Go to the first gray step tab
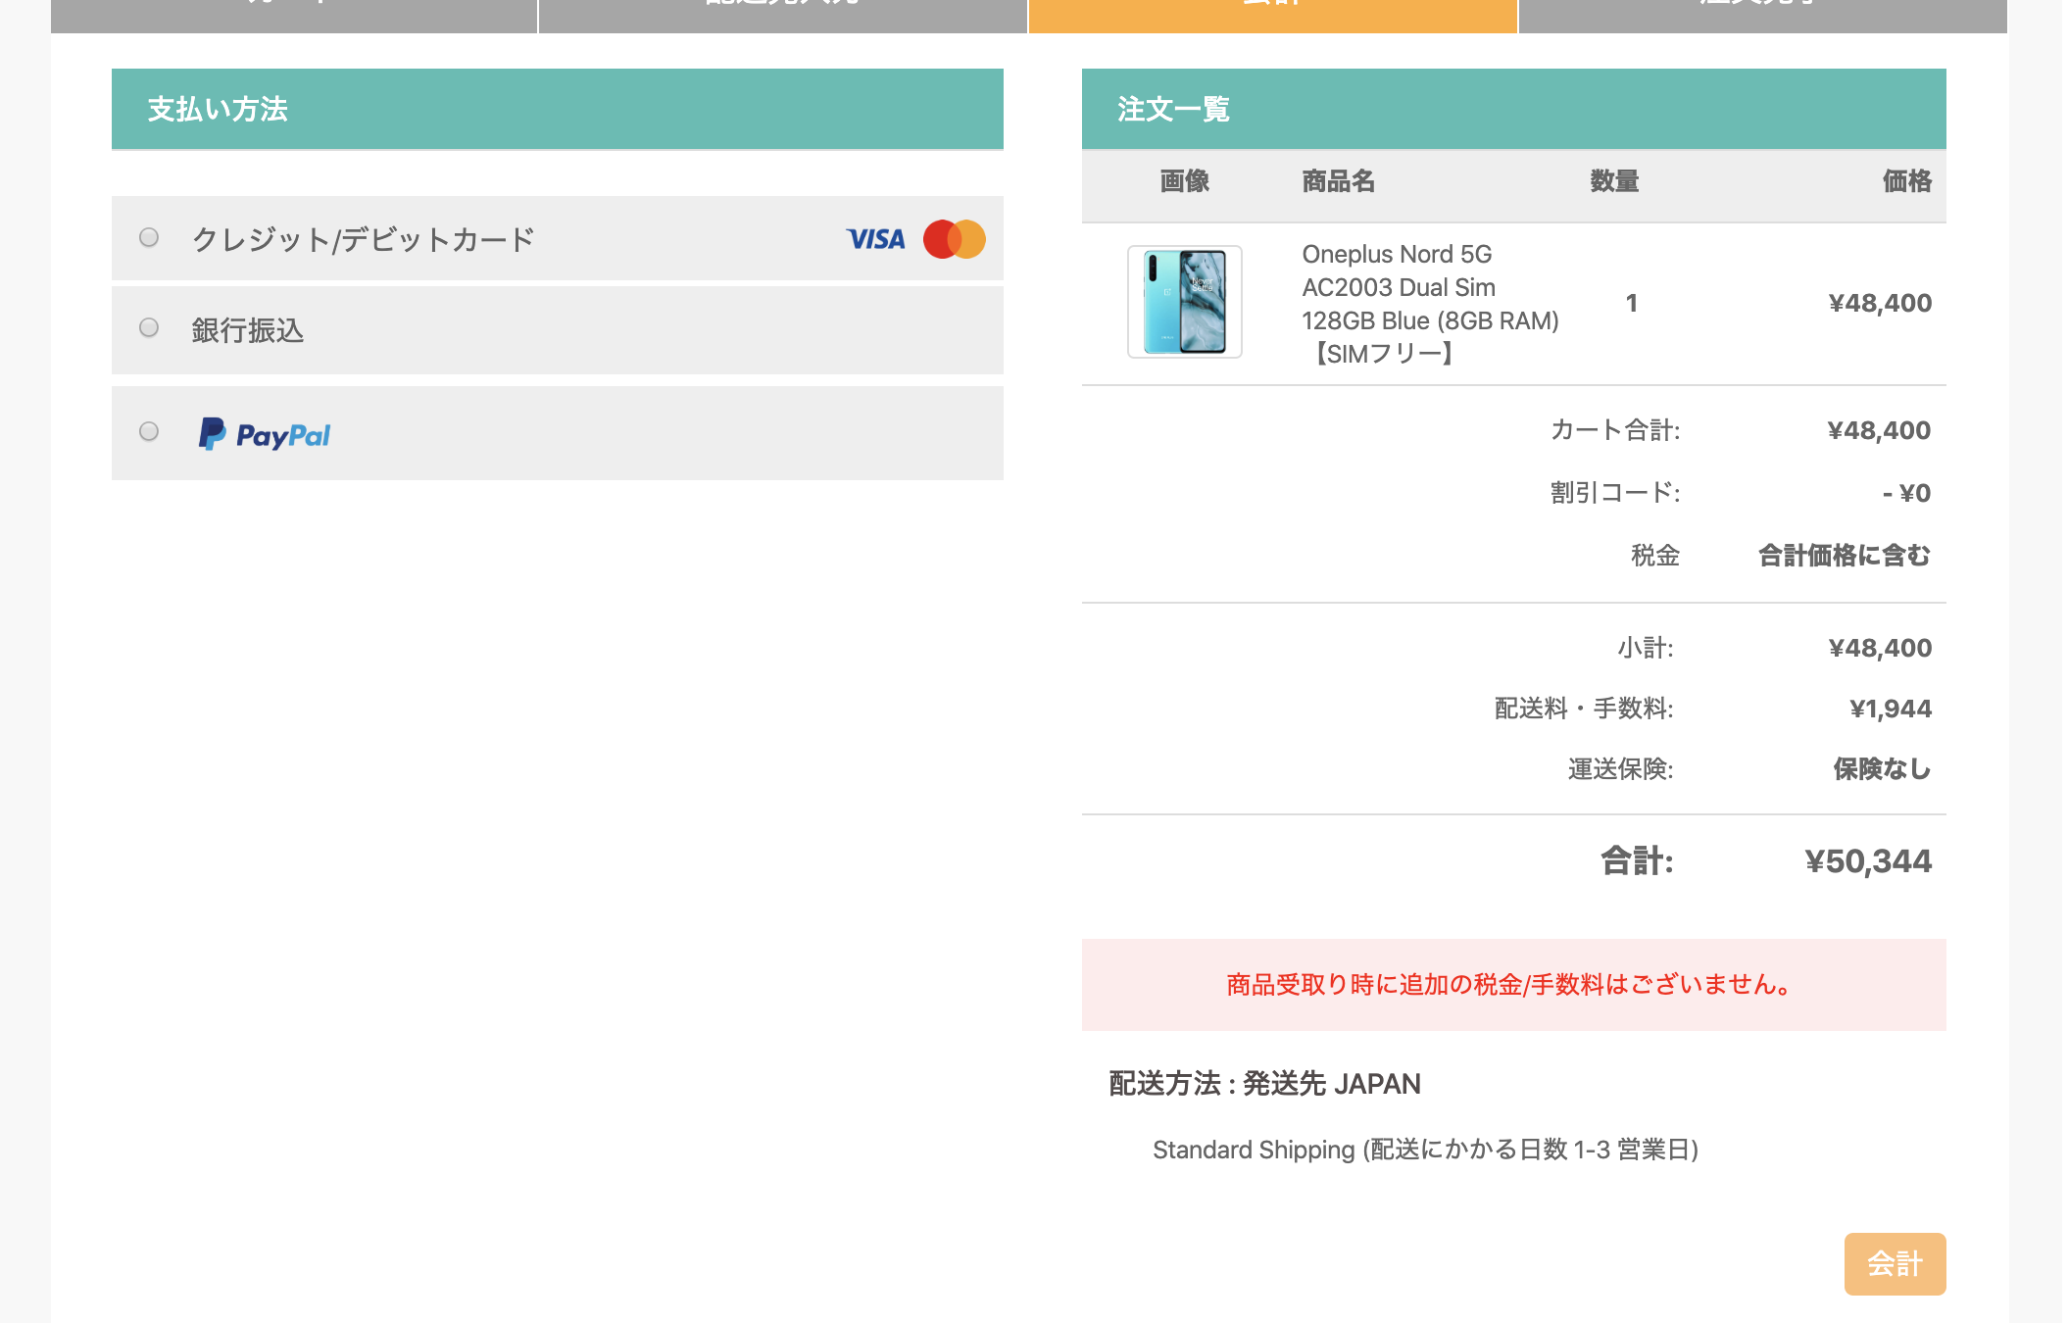Image resolution: width=2068 pixels, height=1323 pixels. click(x=294, y=14)
